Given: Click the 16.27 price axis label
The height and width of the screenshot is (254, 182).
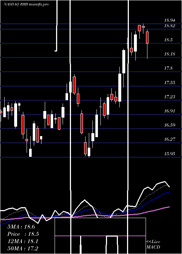Looking at the screenshot, I should click(170, 139).
